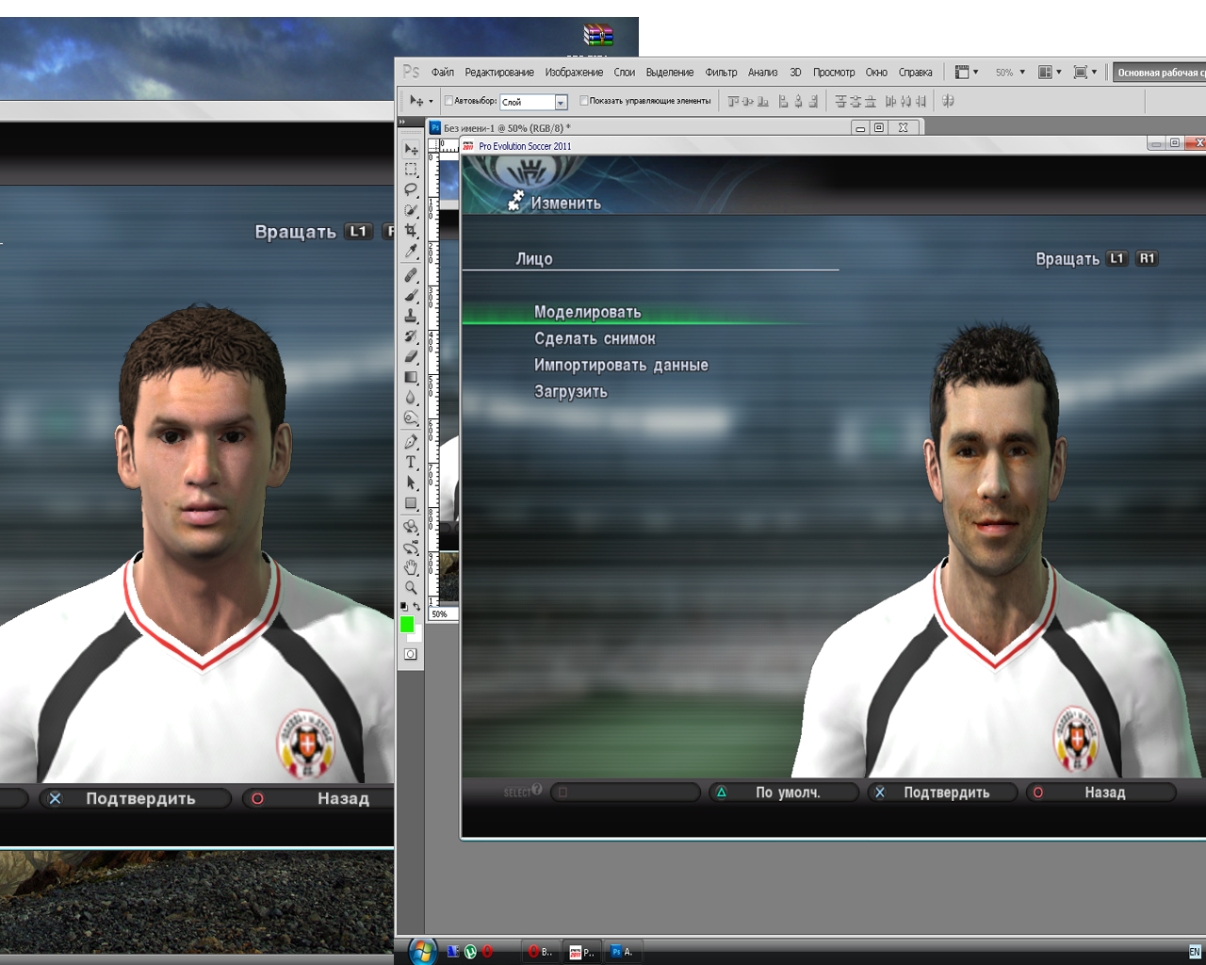Select the Rectangle shape tool
This screenshot has height=965, width=1206.
click(x=411, y=504)
